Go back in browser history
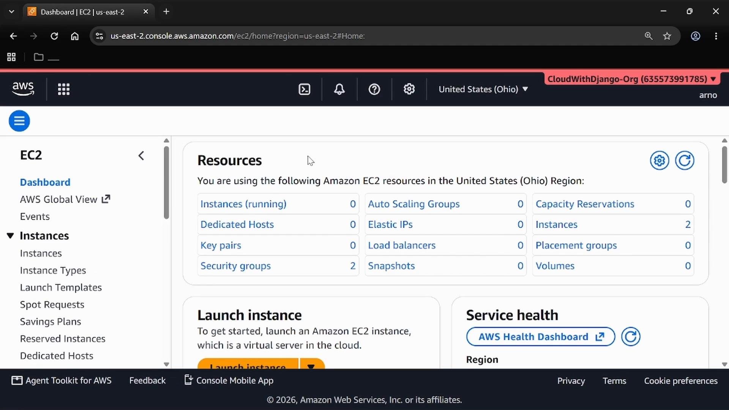Screen dimensions: 729x410 click(x=13, y=36)
